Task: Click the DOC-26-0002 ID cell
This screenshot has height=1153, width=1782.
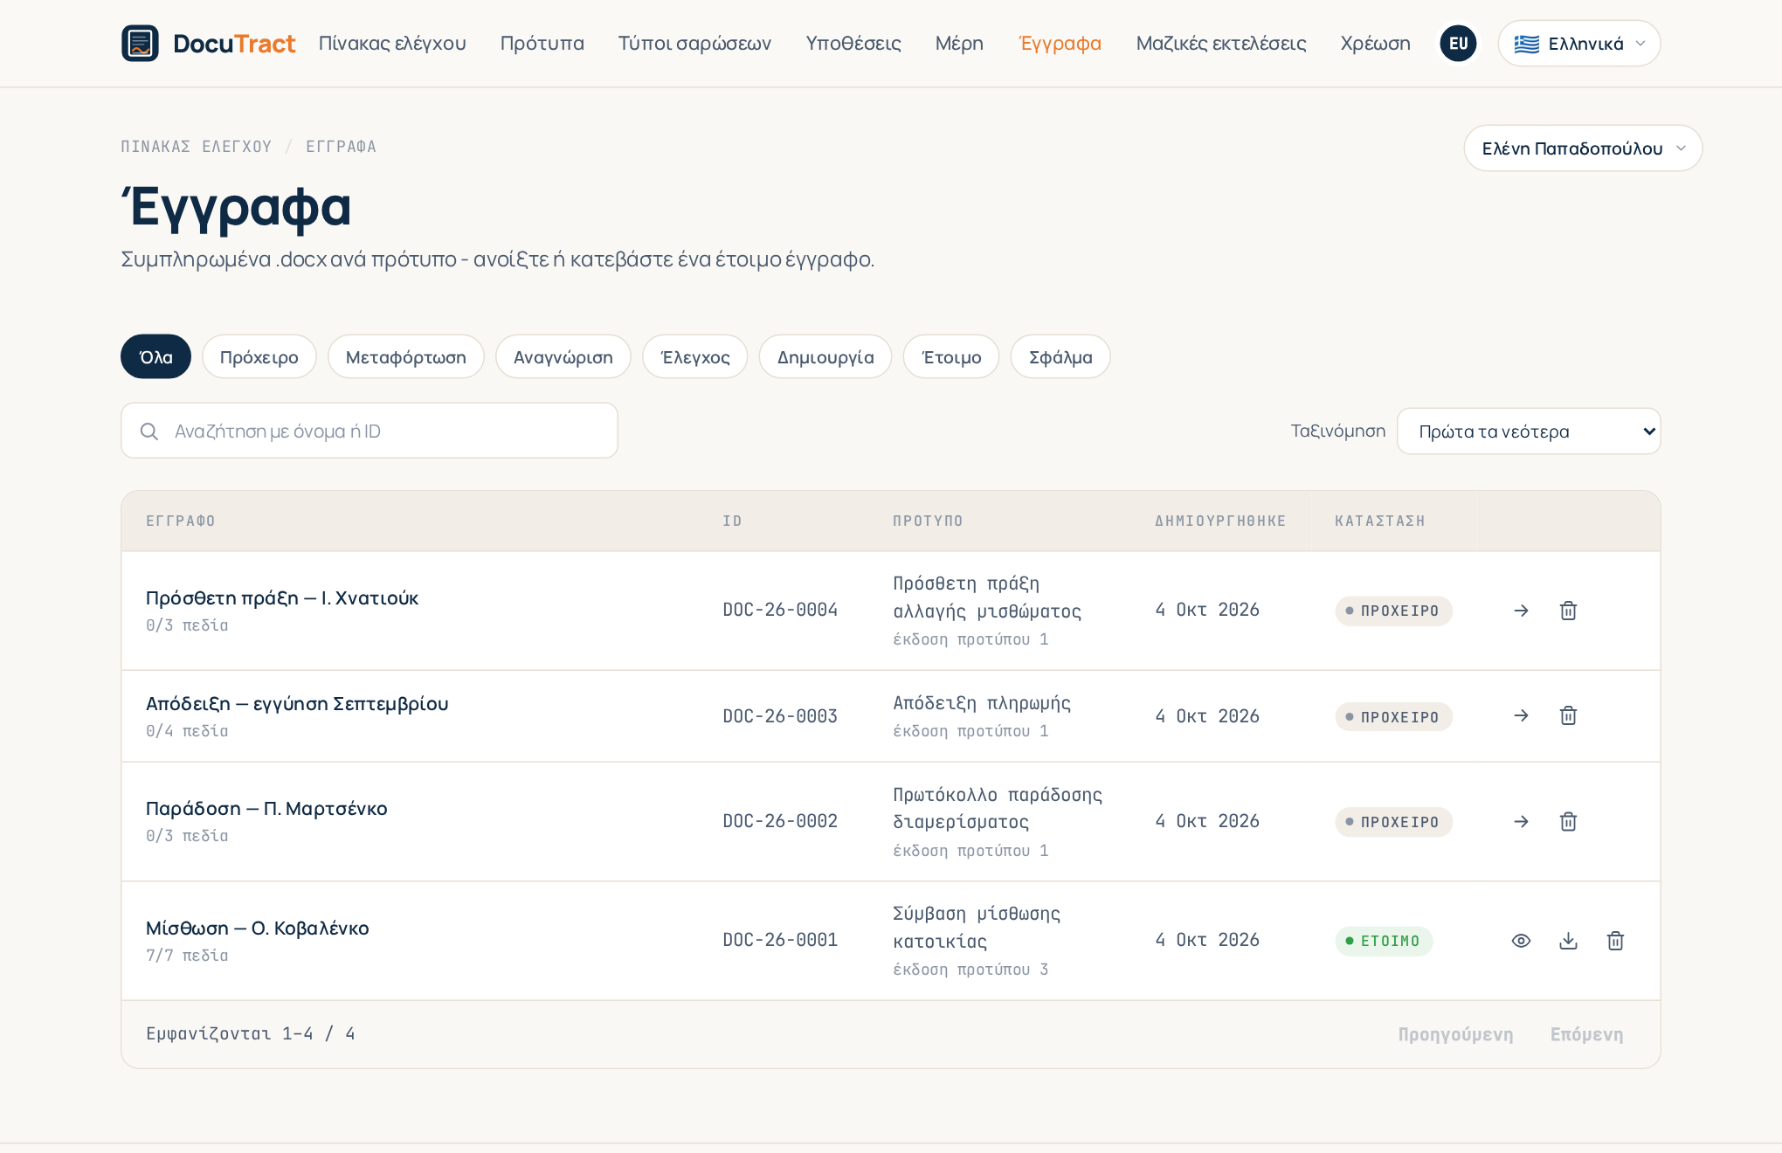Action: pos(780,821)
